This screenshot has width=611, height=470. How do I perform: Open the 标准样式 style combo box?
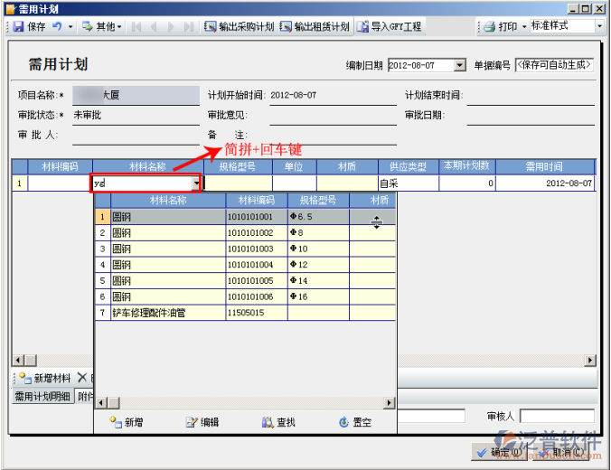tap(599, 26)
